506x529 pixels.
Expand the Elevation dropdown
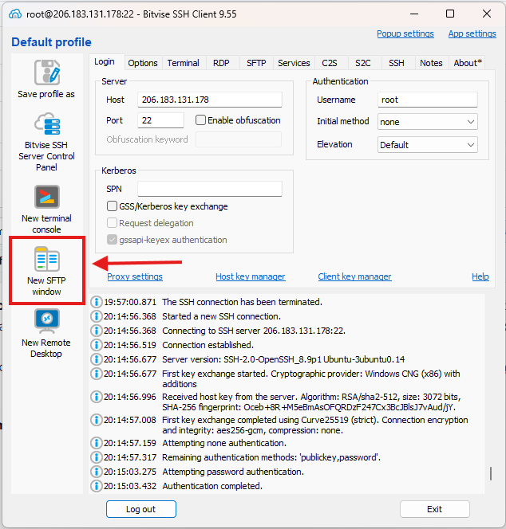tap(427, 145)
